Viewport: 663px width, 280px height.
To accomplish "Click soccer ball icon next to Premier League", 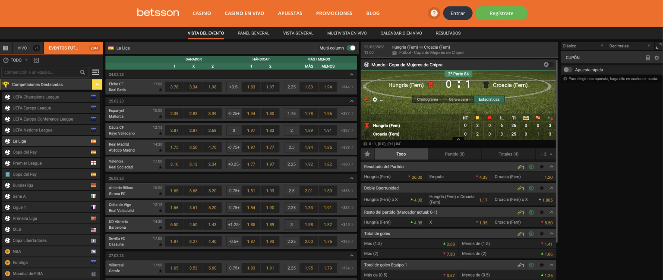I will (x=7, y=163).
